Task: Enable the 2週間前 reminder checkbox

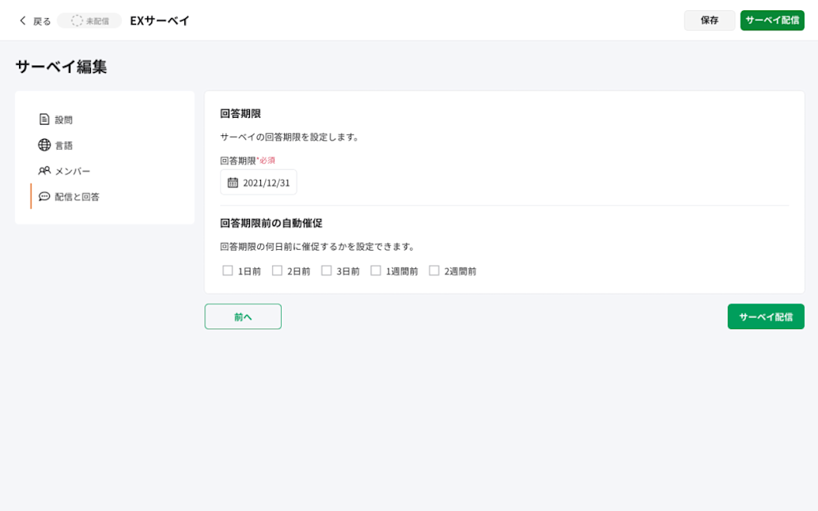Action: click(433, 270)
